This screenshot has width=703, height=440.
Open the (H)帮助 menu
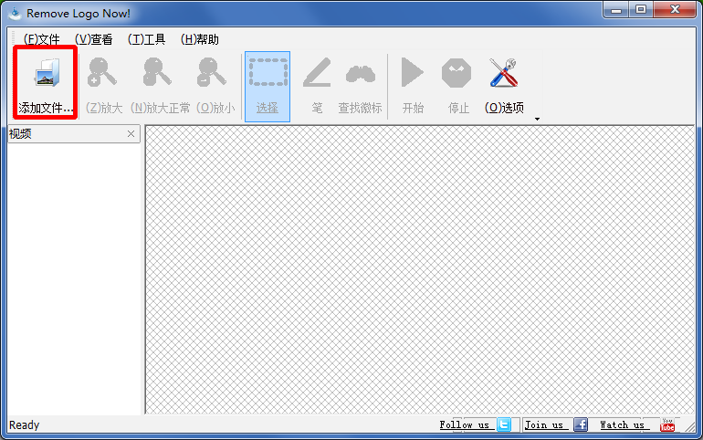pos(200,39)
